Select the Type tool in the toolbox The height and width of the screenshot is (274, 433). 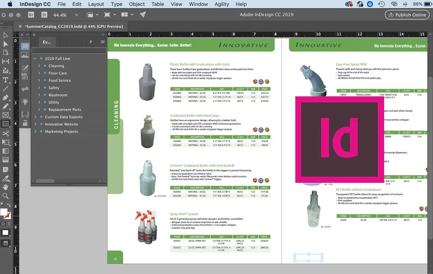point(6,80)
